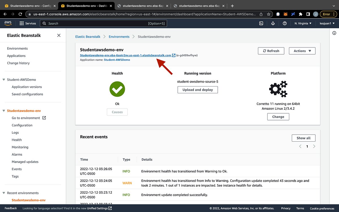This screenshot has width=339, height=212.
Task: Bookmark the page using the star icon
Action: coord(269,14)
